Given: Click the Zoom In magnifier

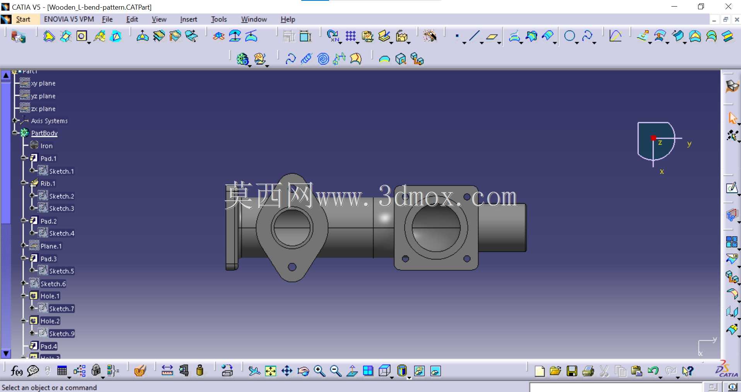Looking at the screenshot, I should pyautogui.click(x=319, y=371).
